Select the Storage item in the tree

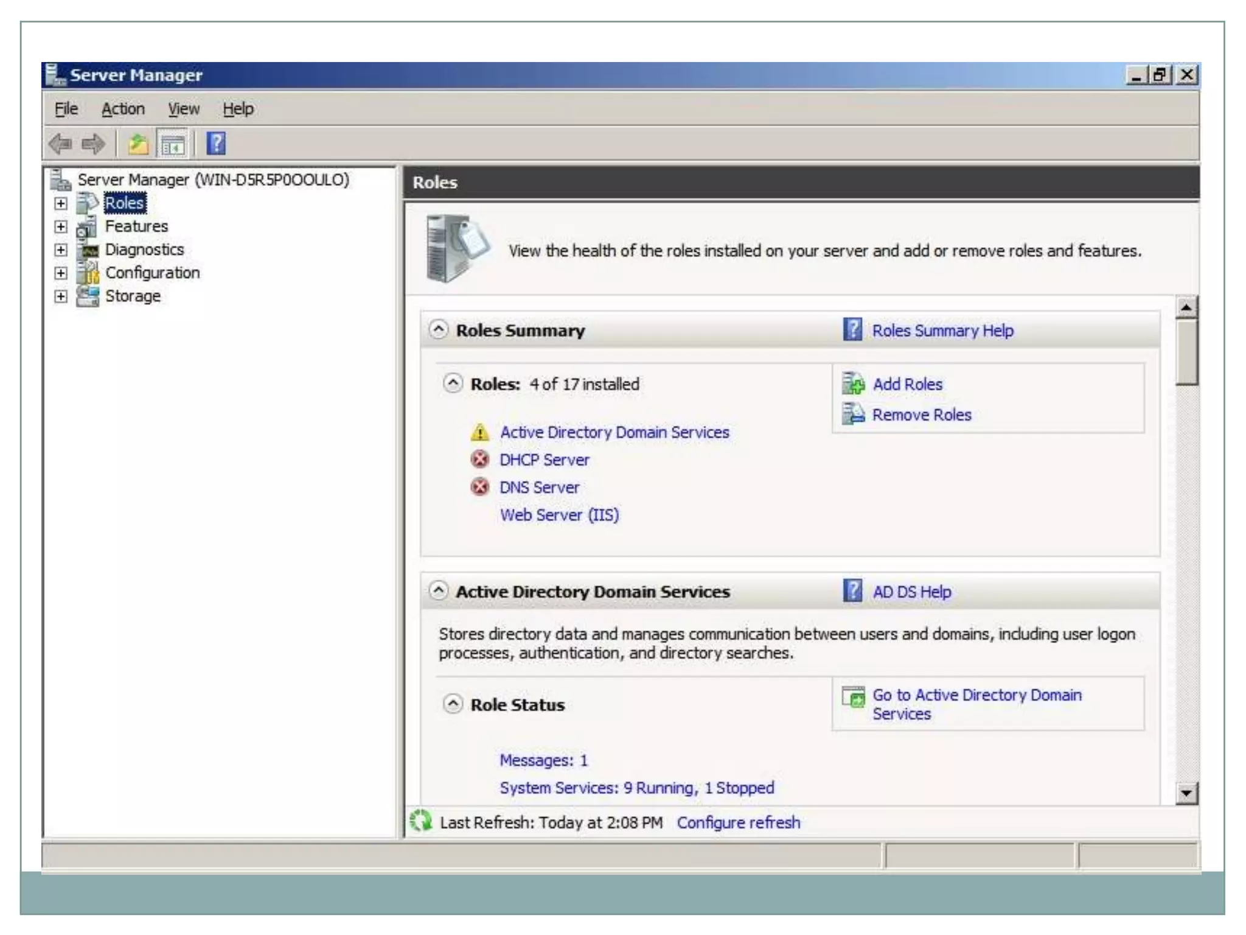(133, 296)
